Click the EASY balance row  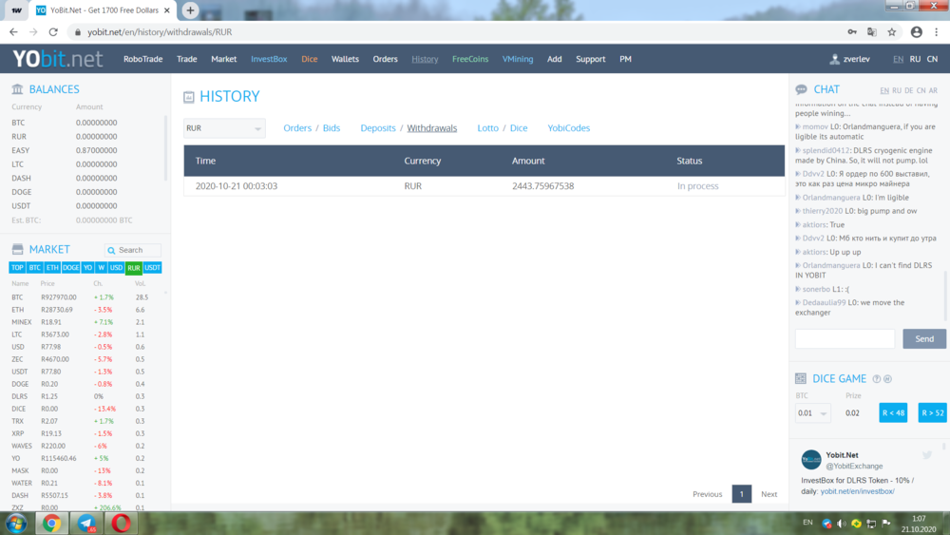(85, 150)
